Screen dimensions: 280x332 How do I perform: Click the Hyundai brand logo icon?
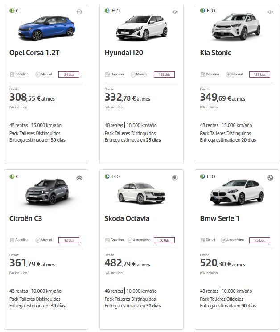coord(174,12)
